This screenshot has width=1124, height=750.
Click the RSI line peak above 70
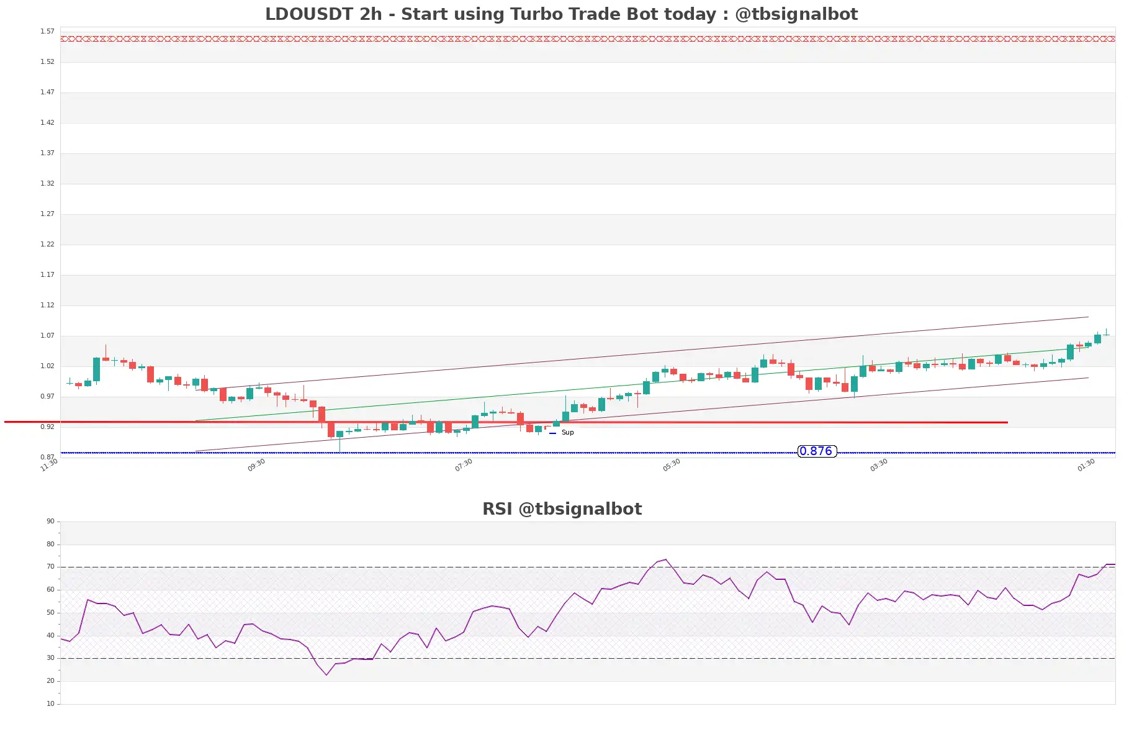click(665, 560)
